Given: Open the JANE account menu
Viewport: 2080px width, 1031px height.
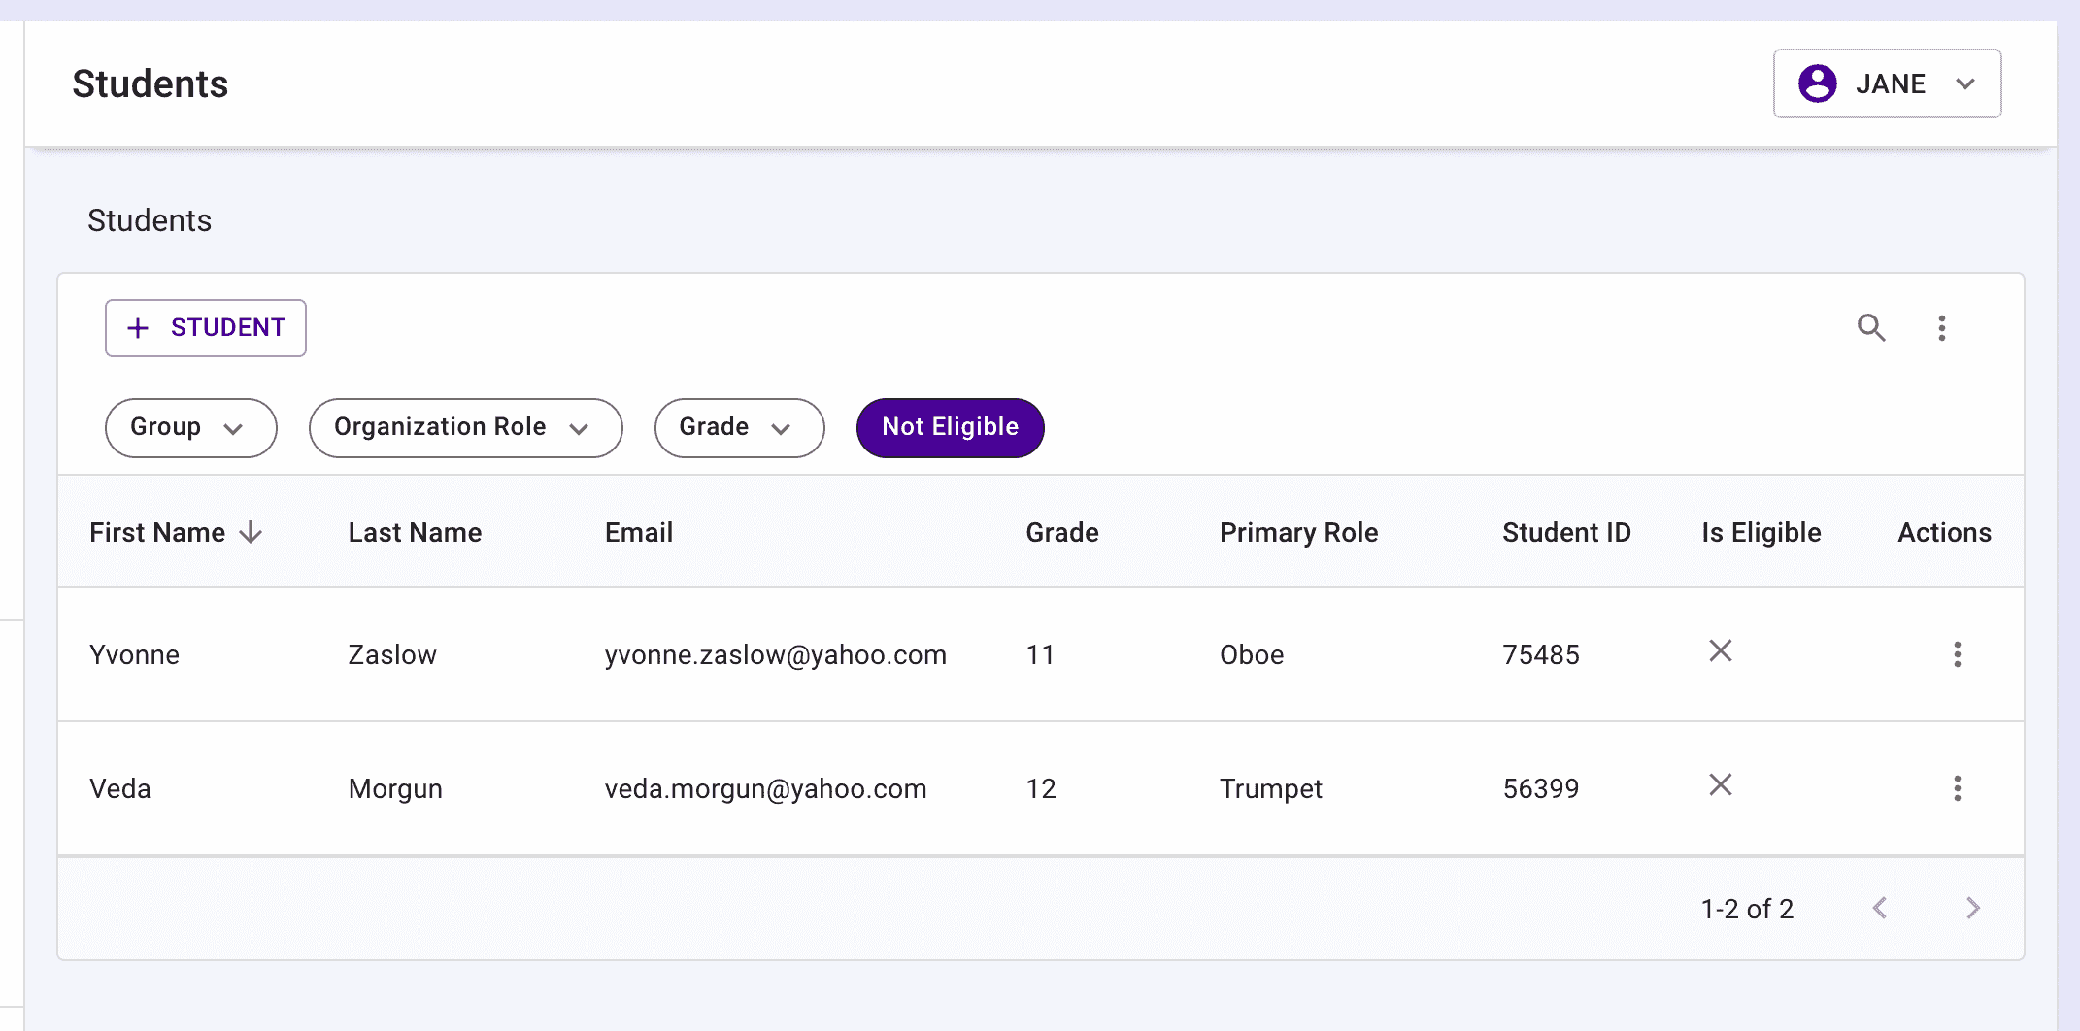Looking at the screenshot, I should coord(1887,83).
